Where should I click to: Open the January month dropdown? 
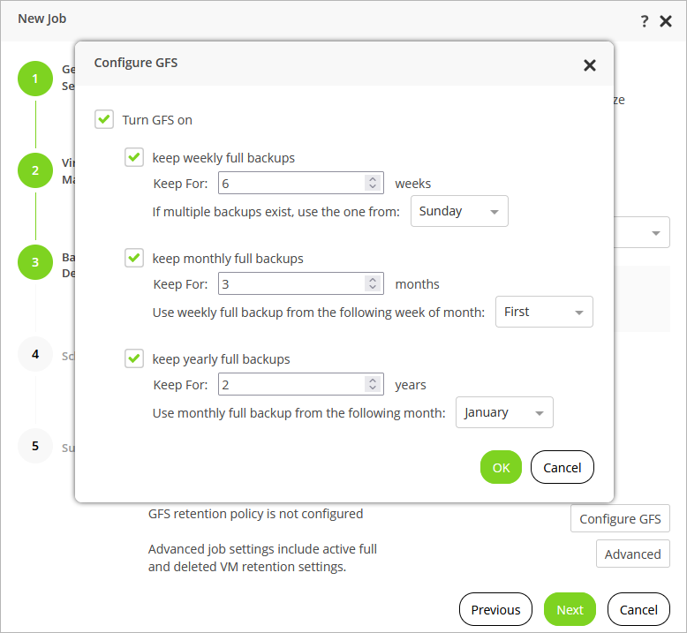coord(504,413)
